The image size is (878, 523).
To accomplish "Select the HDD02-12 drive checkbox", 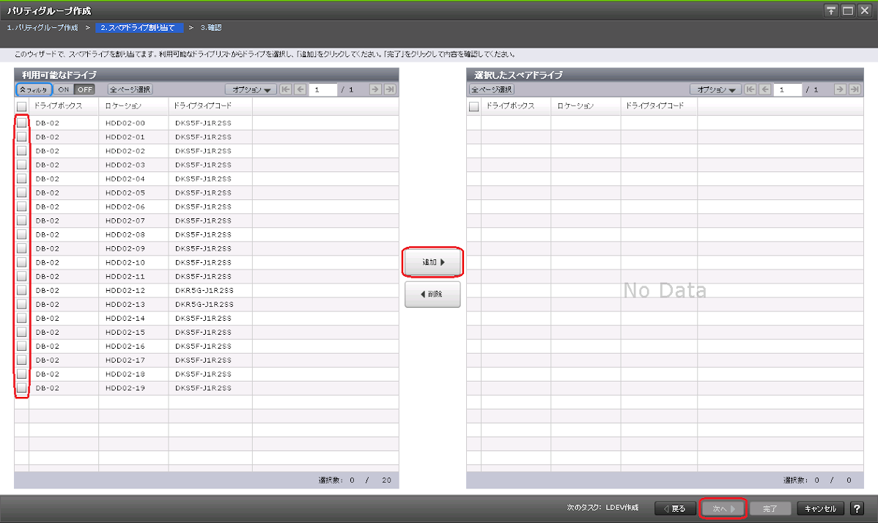I will (22, 290).
